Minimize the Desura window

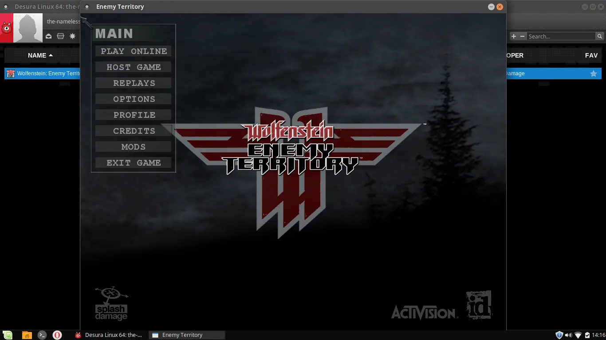tap(584, 7)
